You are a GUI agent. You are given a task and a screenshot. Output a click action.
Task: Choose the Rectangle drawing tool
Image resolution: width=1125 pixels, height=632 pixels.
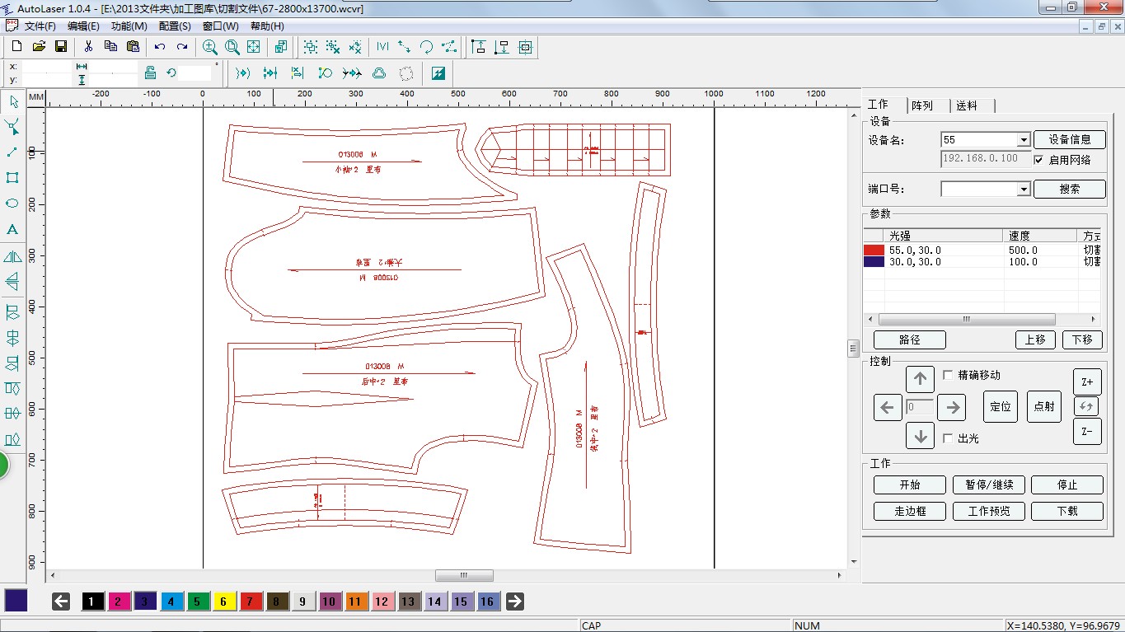(12, 178)
